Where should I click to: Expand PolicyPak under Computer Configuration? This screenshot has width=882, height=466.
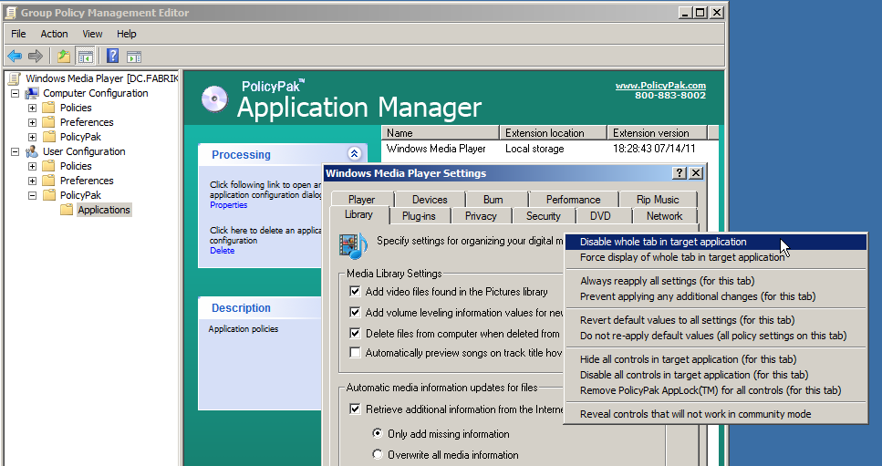point(33,137)
